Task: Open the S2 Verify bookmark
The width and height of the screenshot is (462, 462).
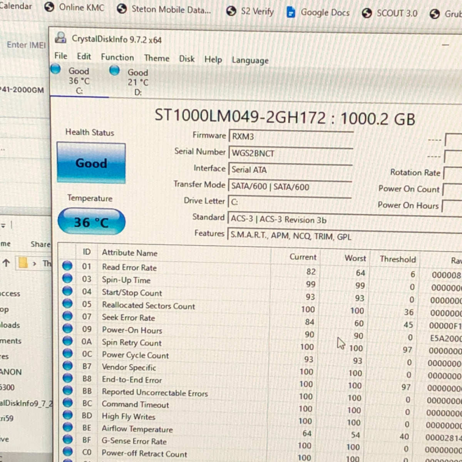Action: point(250,11)
